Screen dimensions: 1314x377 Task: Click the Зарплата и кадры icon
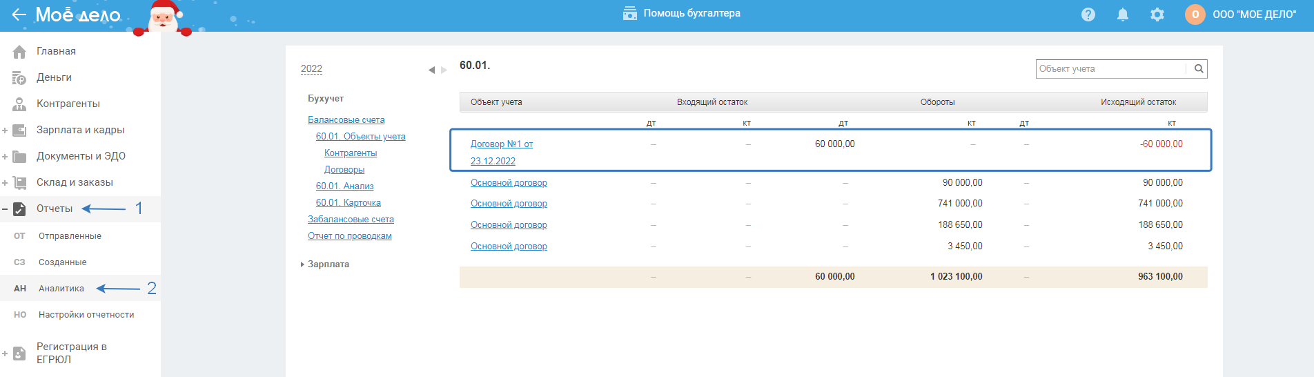tap(19, 130)
